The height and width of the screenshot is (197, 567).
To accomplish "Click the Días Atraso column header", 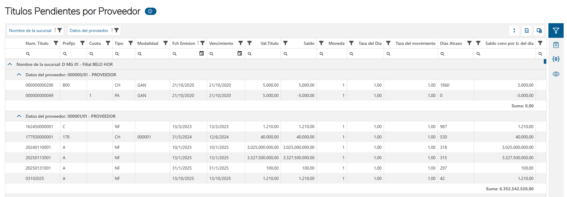I will pyautogui.click(x=451, y=43).
